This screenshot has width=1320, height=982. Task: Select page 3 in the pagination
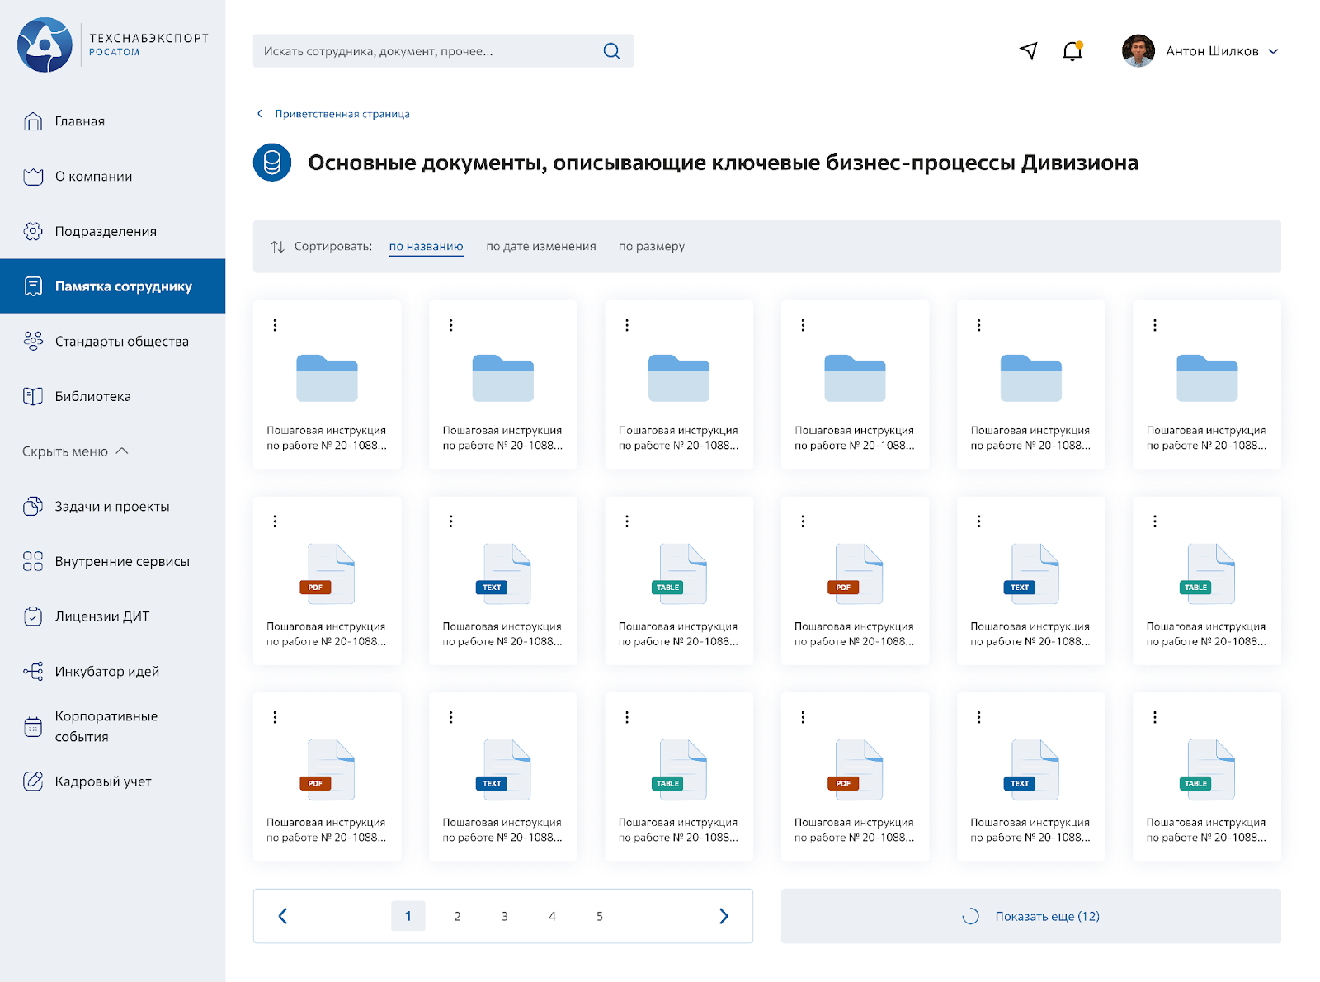click(505, 916)
